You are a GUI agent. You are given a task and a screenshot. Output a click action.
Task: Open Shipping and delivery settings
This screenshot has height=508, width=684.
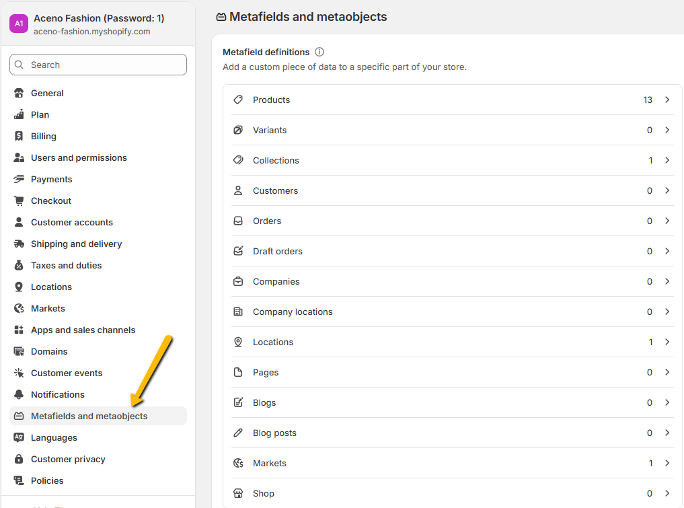click(76, 244)
